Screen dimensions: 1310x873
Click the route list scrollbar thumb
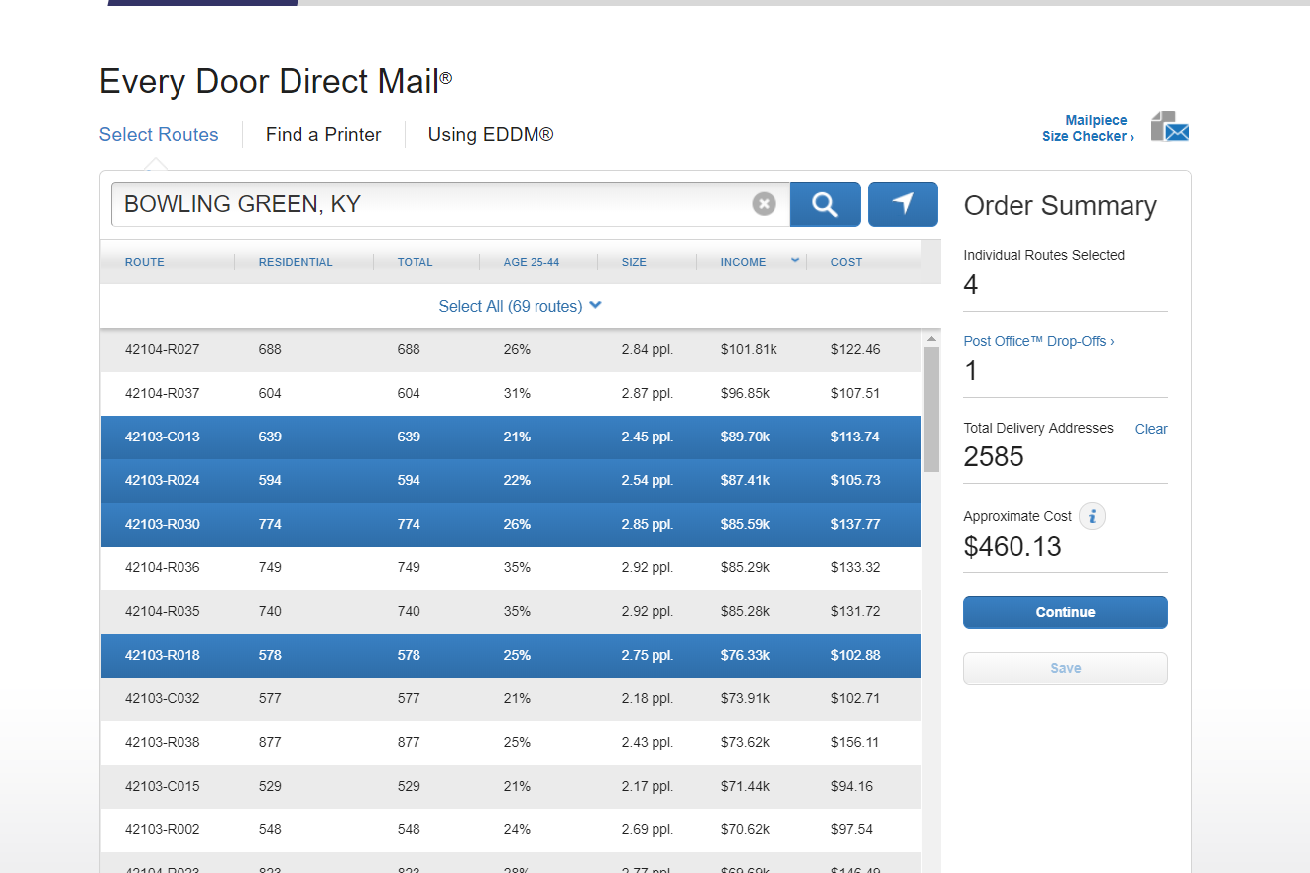coord(931,409)
